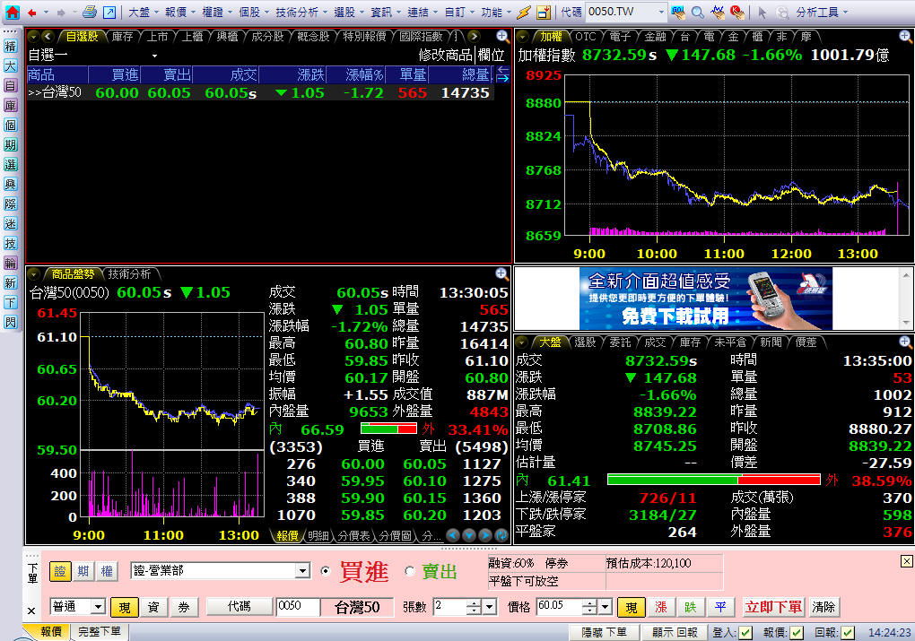Open the 普通 order type dropdown
The width and height of the screenshot is (915, 641).
point(98,607)
